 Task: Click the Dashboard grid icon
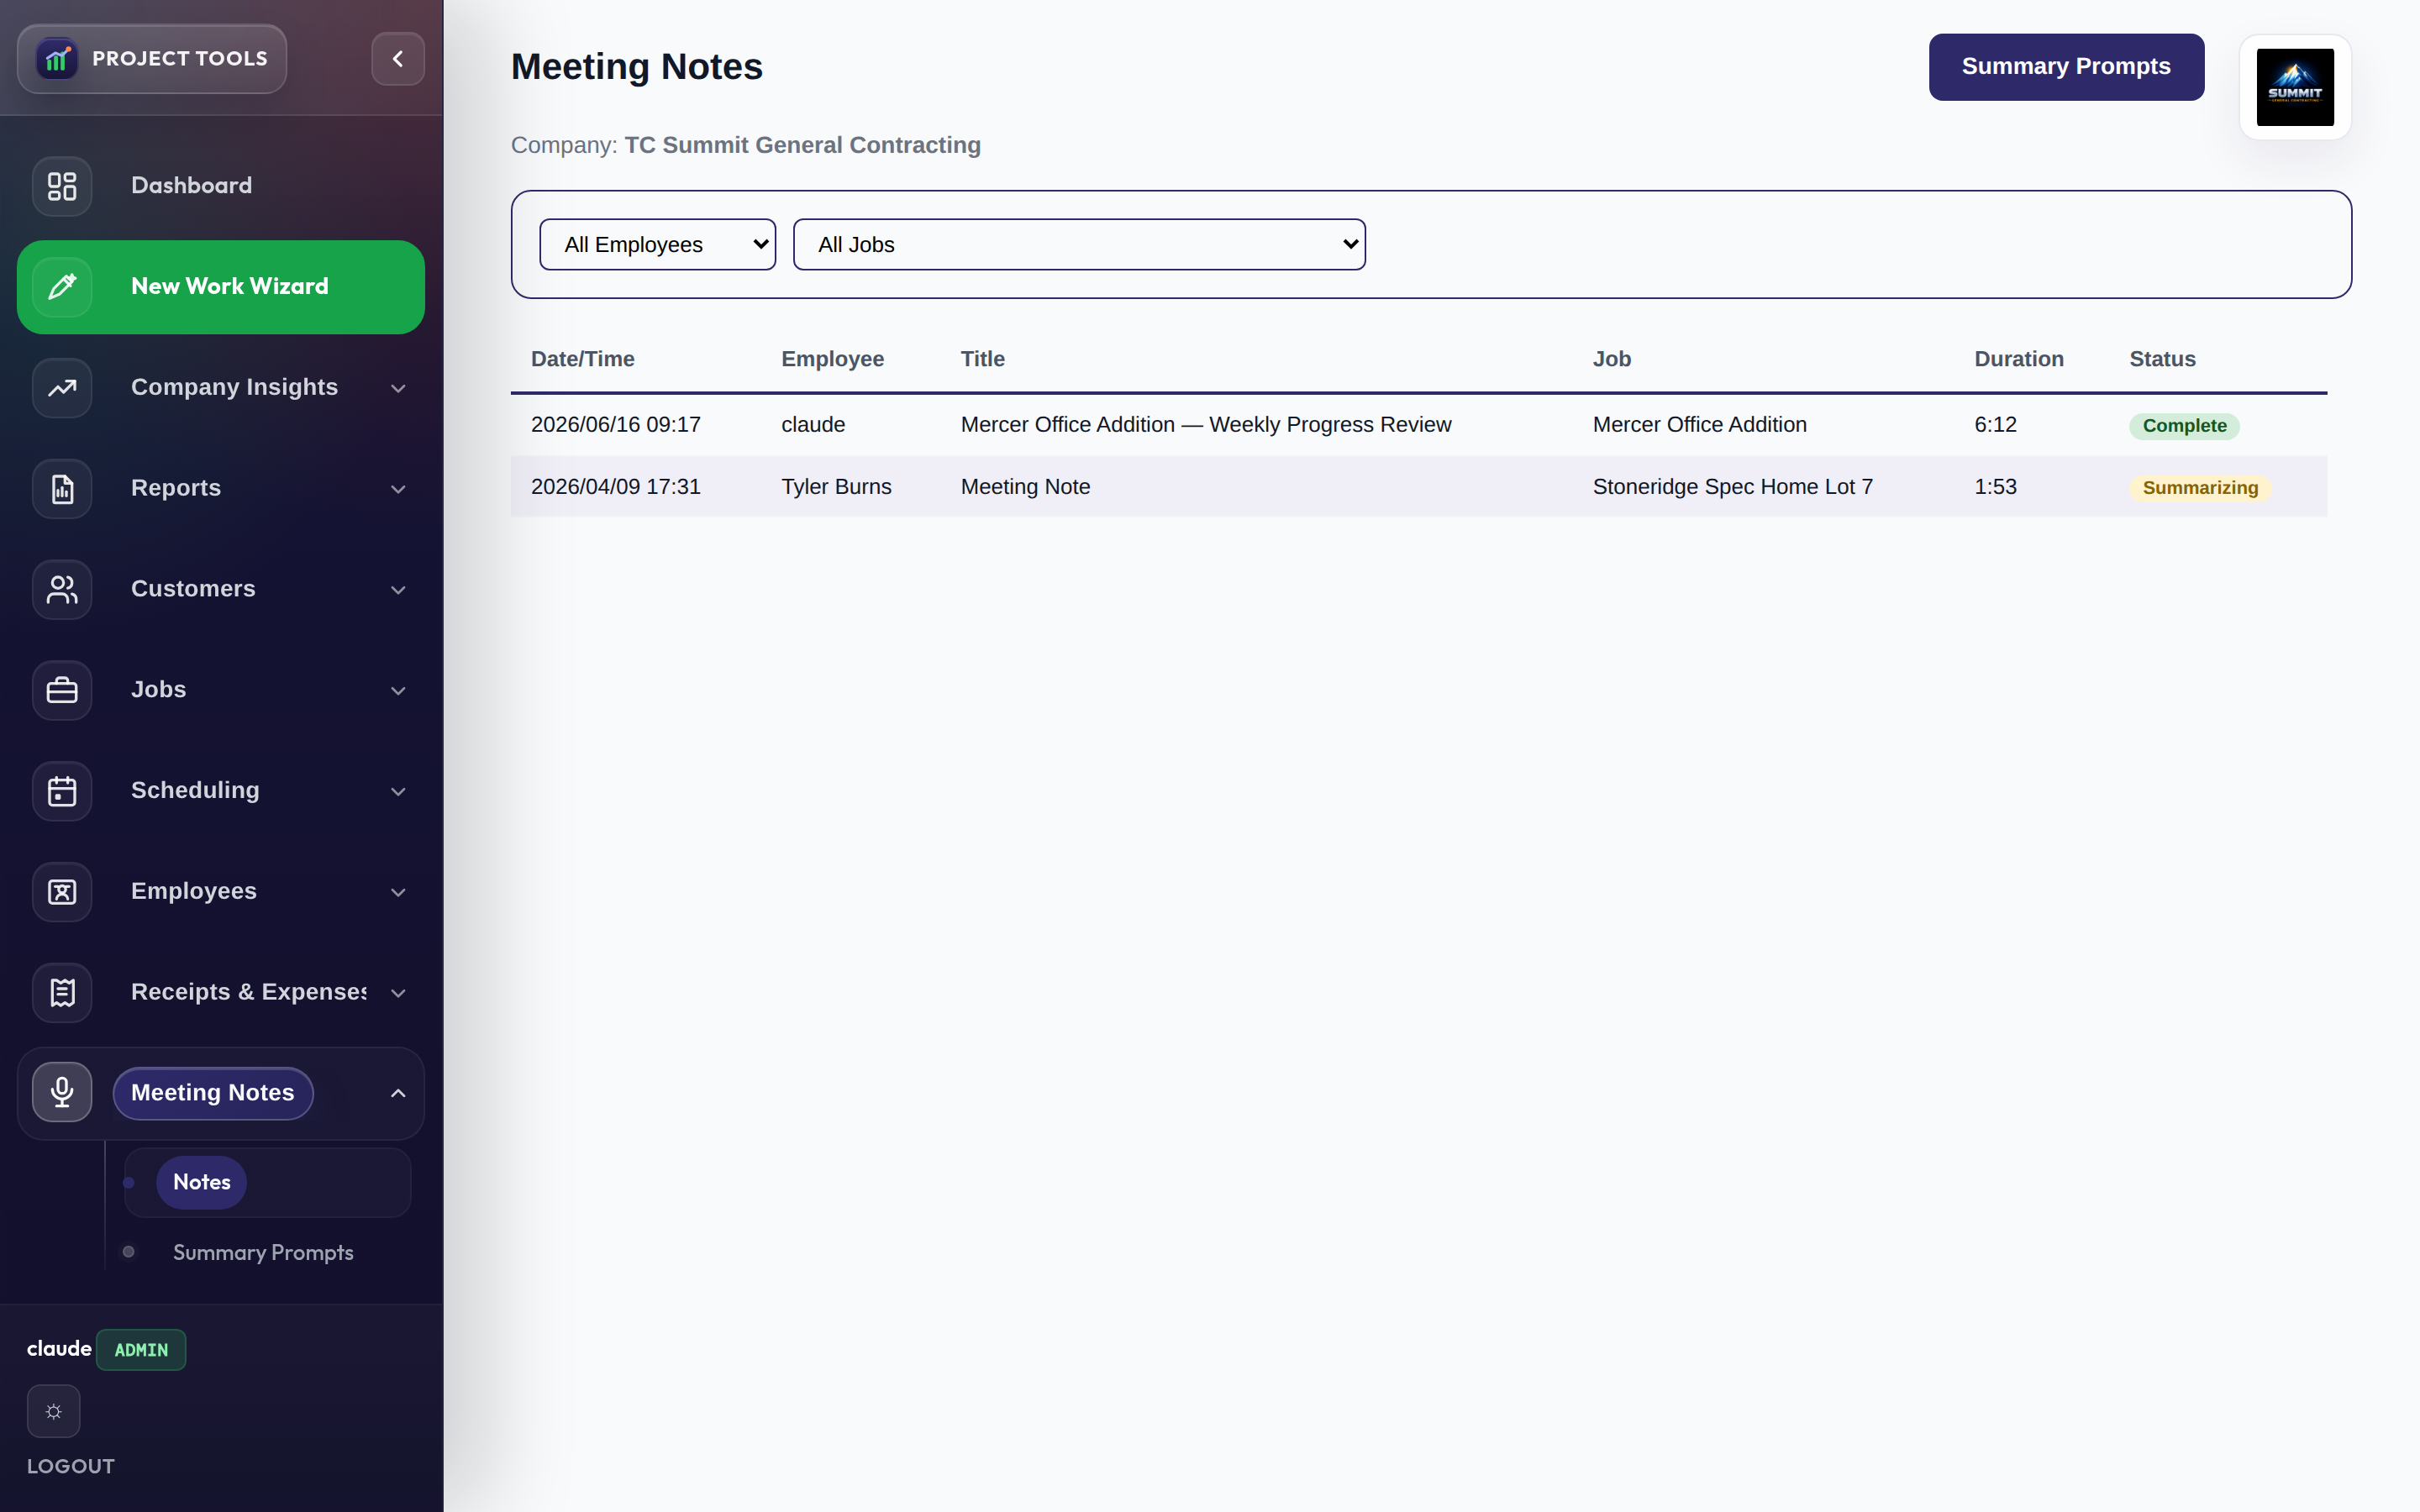coord(62,186)
